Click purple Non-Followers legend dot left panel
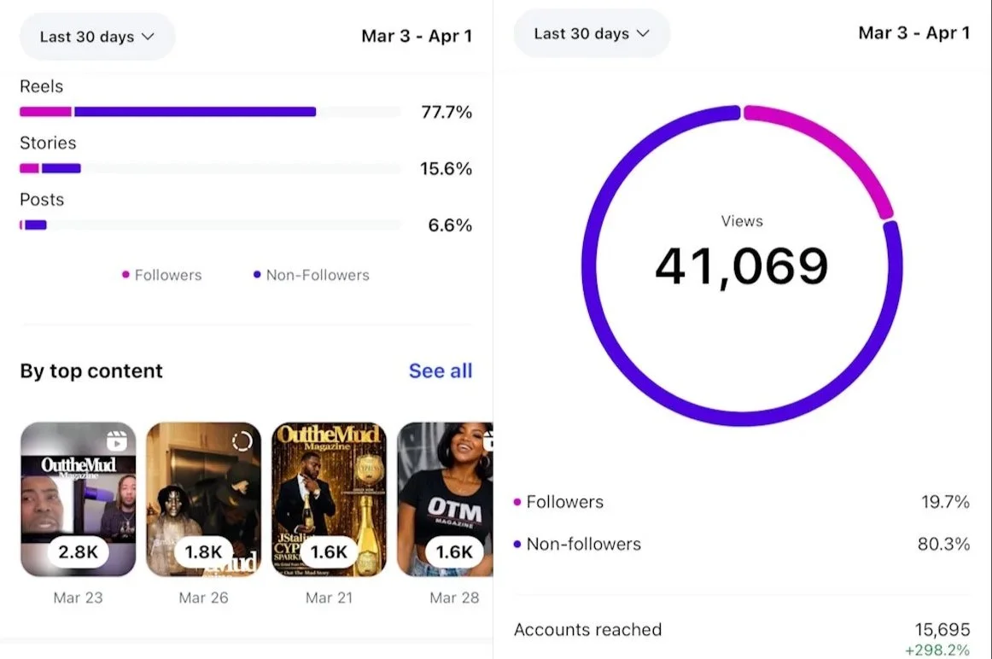The width and height of the screenshot is (992, 659). coord(257,275)
